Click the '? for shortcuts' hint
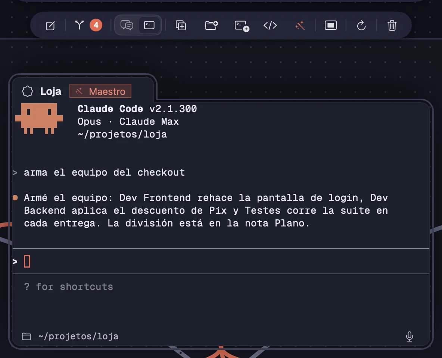This screenshot has height=358, width=442. point(68,287)
